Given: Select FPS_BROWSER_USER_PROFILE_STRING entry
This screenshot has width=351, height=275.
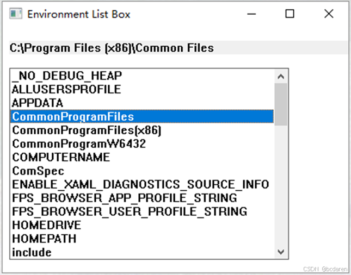Looking at the screenshot, I should tap(142, 212).
